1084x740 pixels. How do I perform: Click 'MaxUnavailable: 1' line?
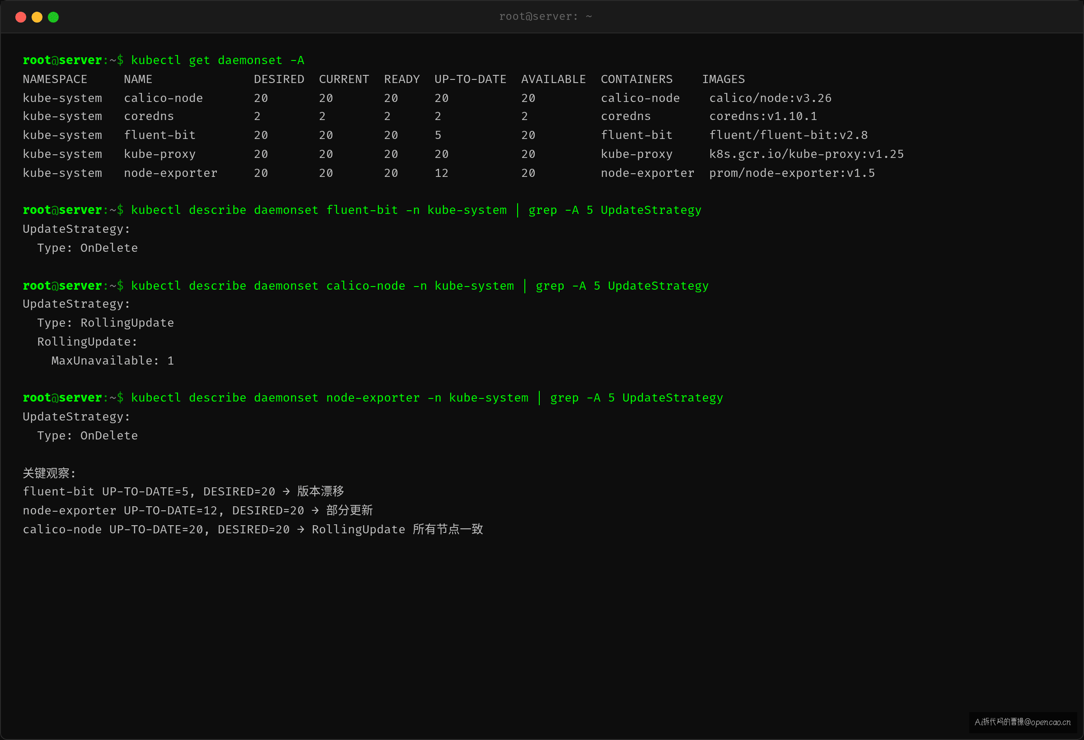pos(112,361)
